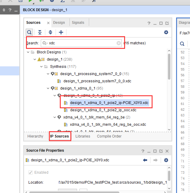Screen dimensions: 190x193
Task: Open Source File Properties settings gear
Action: click(166, 160)
